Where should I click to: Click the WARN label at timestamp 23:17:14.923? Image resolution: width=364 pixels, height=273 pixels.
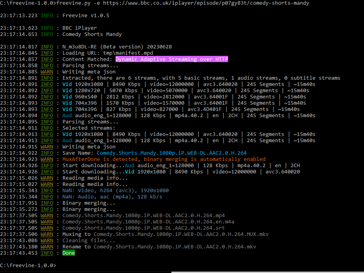point(47,159)
